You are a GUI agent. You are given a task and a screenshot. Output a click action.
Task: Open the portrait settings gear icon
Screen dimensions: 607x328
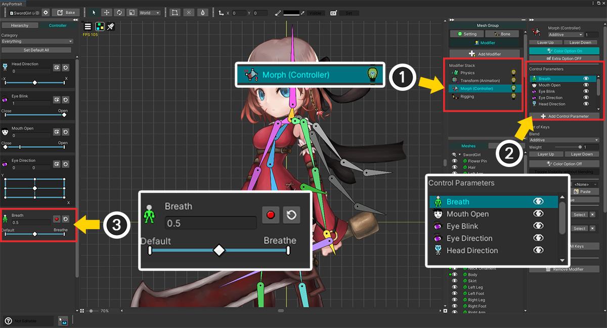[46, 13]
